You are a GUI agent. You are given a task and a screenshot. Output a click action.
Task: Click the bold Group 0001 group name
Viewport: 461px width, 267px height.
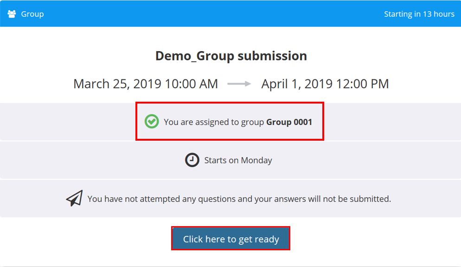tap(289, 122)
